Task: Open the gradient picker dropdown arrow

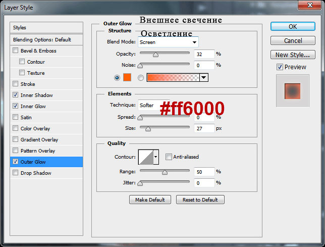Action: pyautogui.click(x=204, y=78)
